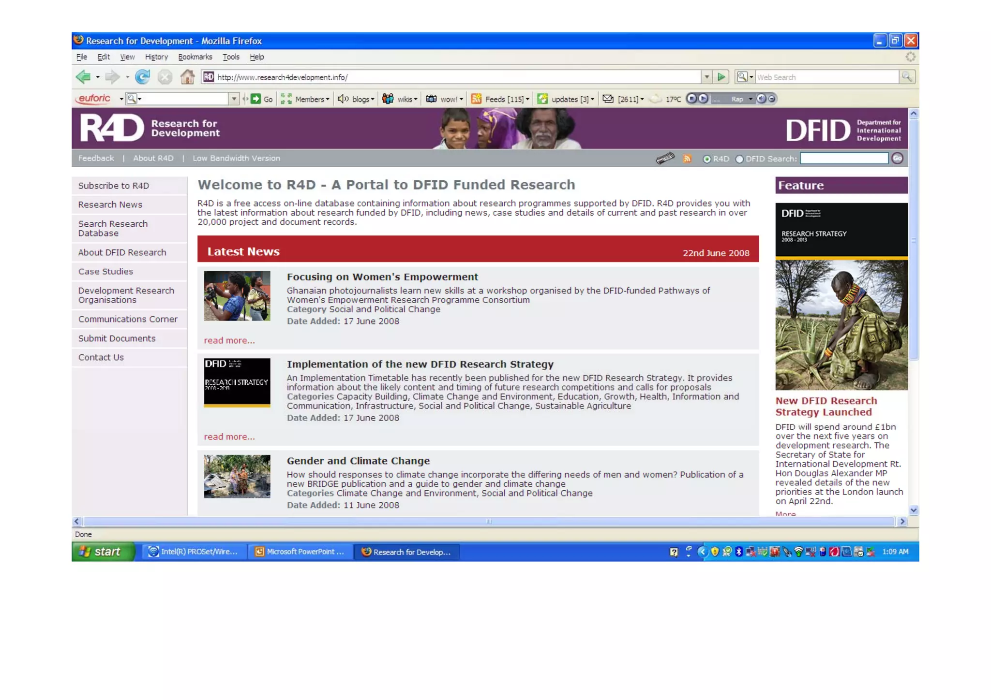
Task: Open the euforic search box dropdown arrow
Action: click(234, 99)
